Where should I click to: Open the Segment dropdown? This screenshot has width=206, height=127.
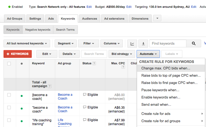pos(66,44)
